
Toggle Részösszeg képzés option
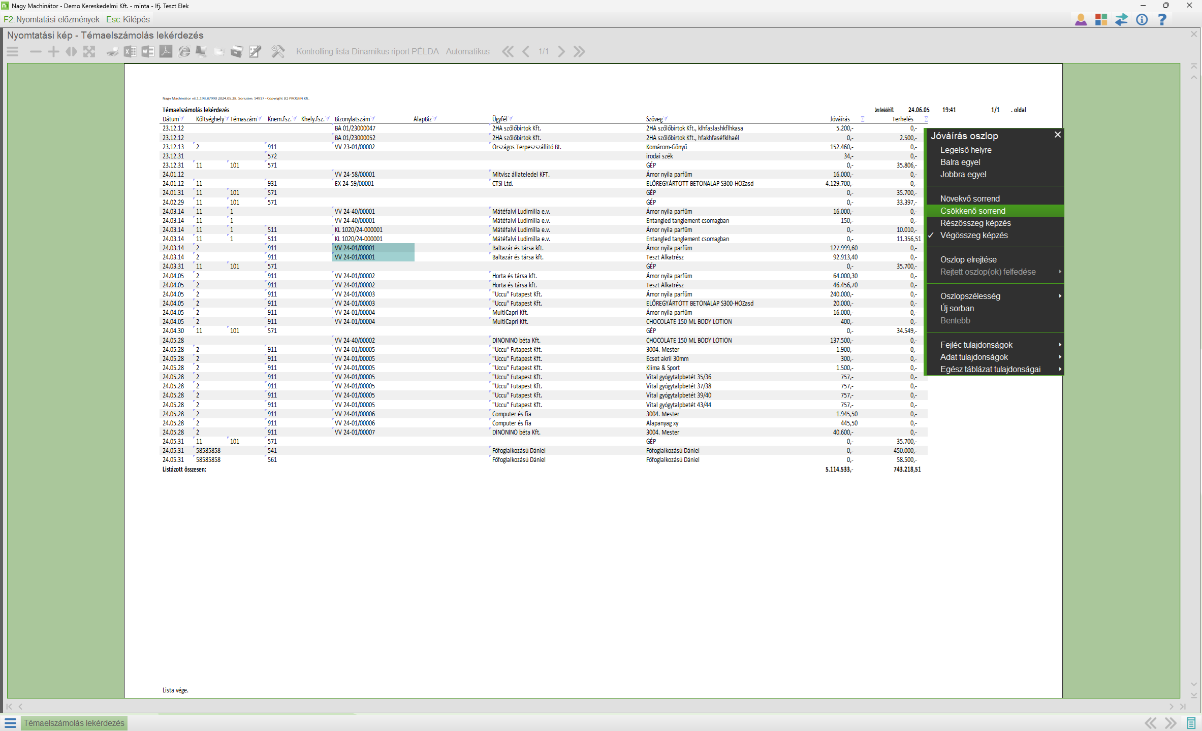click(x=975, y=223)
